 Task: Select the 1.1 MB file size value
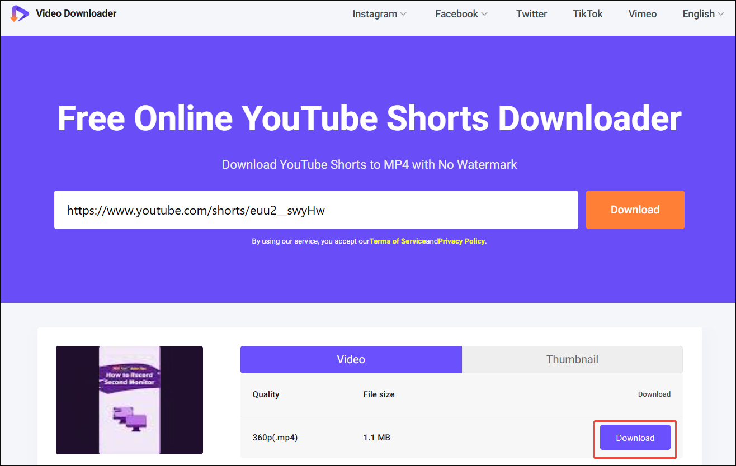[x=377, y=438]
